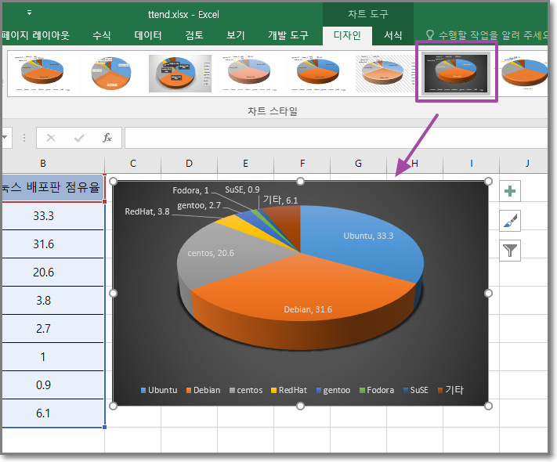Select column D header
This screenshot has height=462, width=557.
point(189,164)
